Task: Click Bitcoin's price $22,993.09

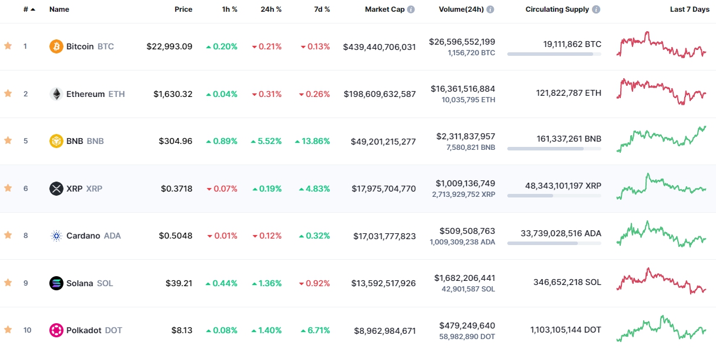Action: 169,46
